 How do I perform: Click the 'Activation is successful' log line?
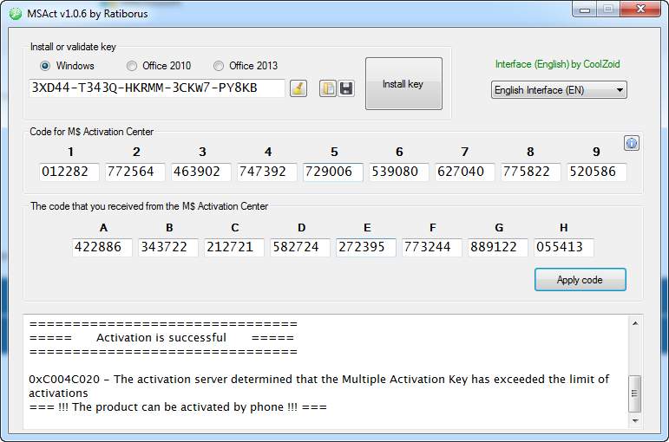point(161,338)
